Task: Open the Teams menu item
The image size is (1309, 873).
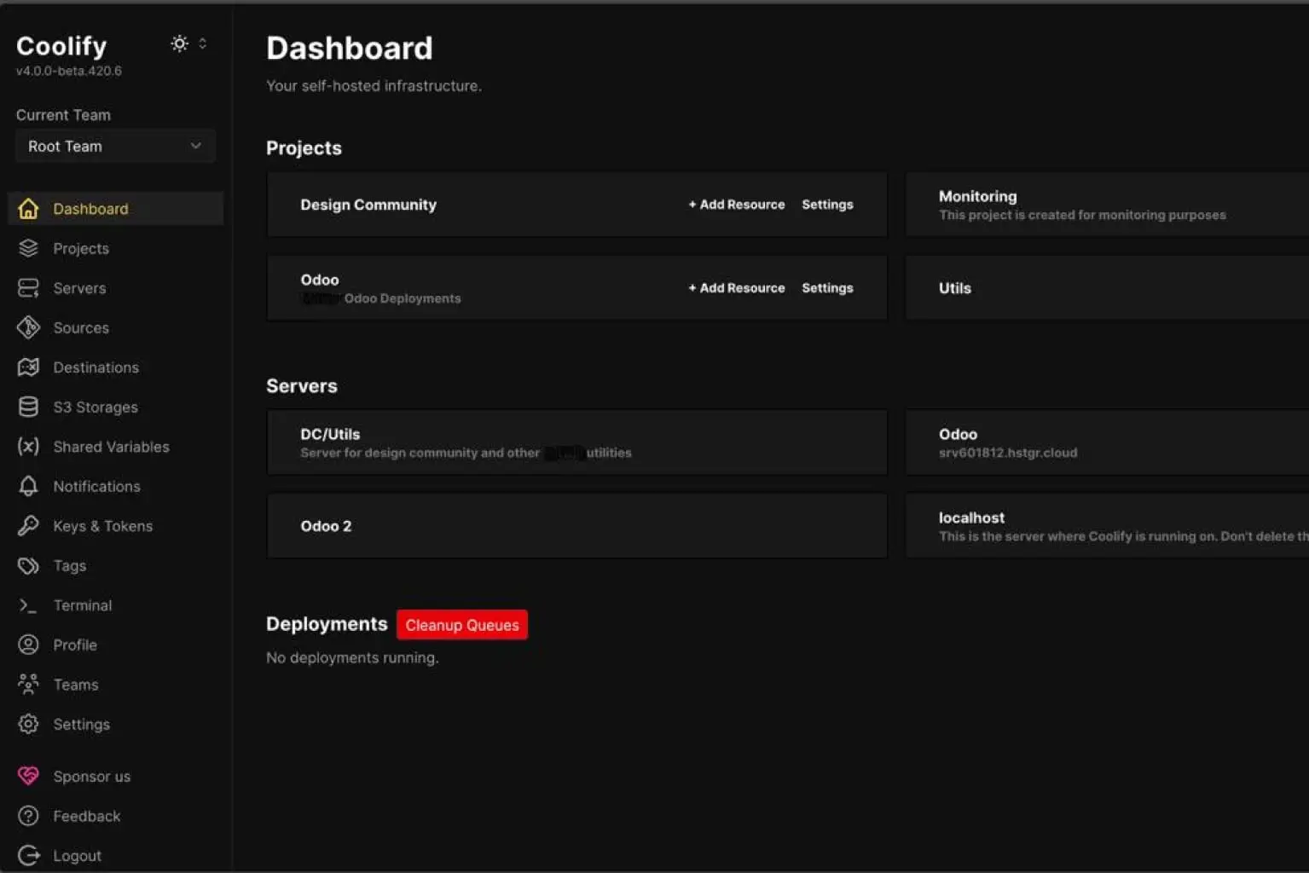Action: point(76,685)
